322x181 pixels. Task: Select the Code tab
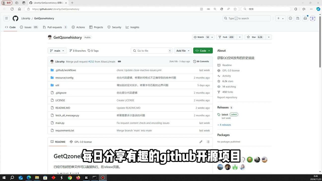click(x=10, y=27)
